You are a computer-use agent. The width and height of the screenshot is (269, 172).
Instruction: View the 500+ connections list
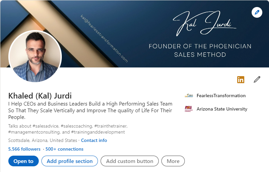click(x=64, y=149)
